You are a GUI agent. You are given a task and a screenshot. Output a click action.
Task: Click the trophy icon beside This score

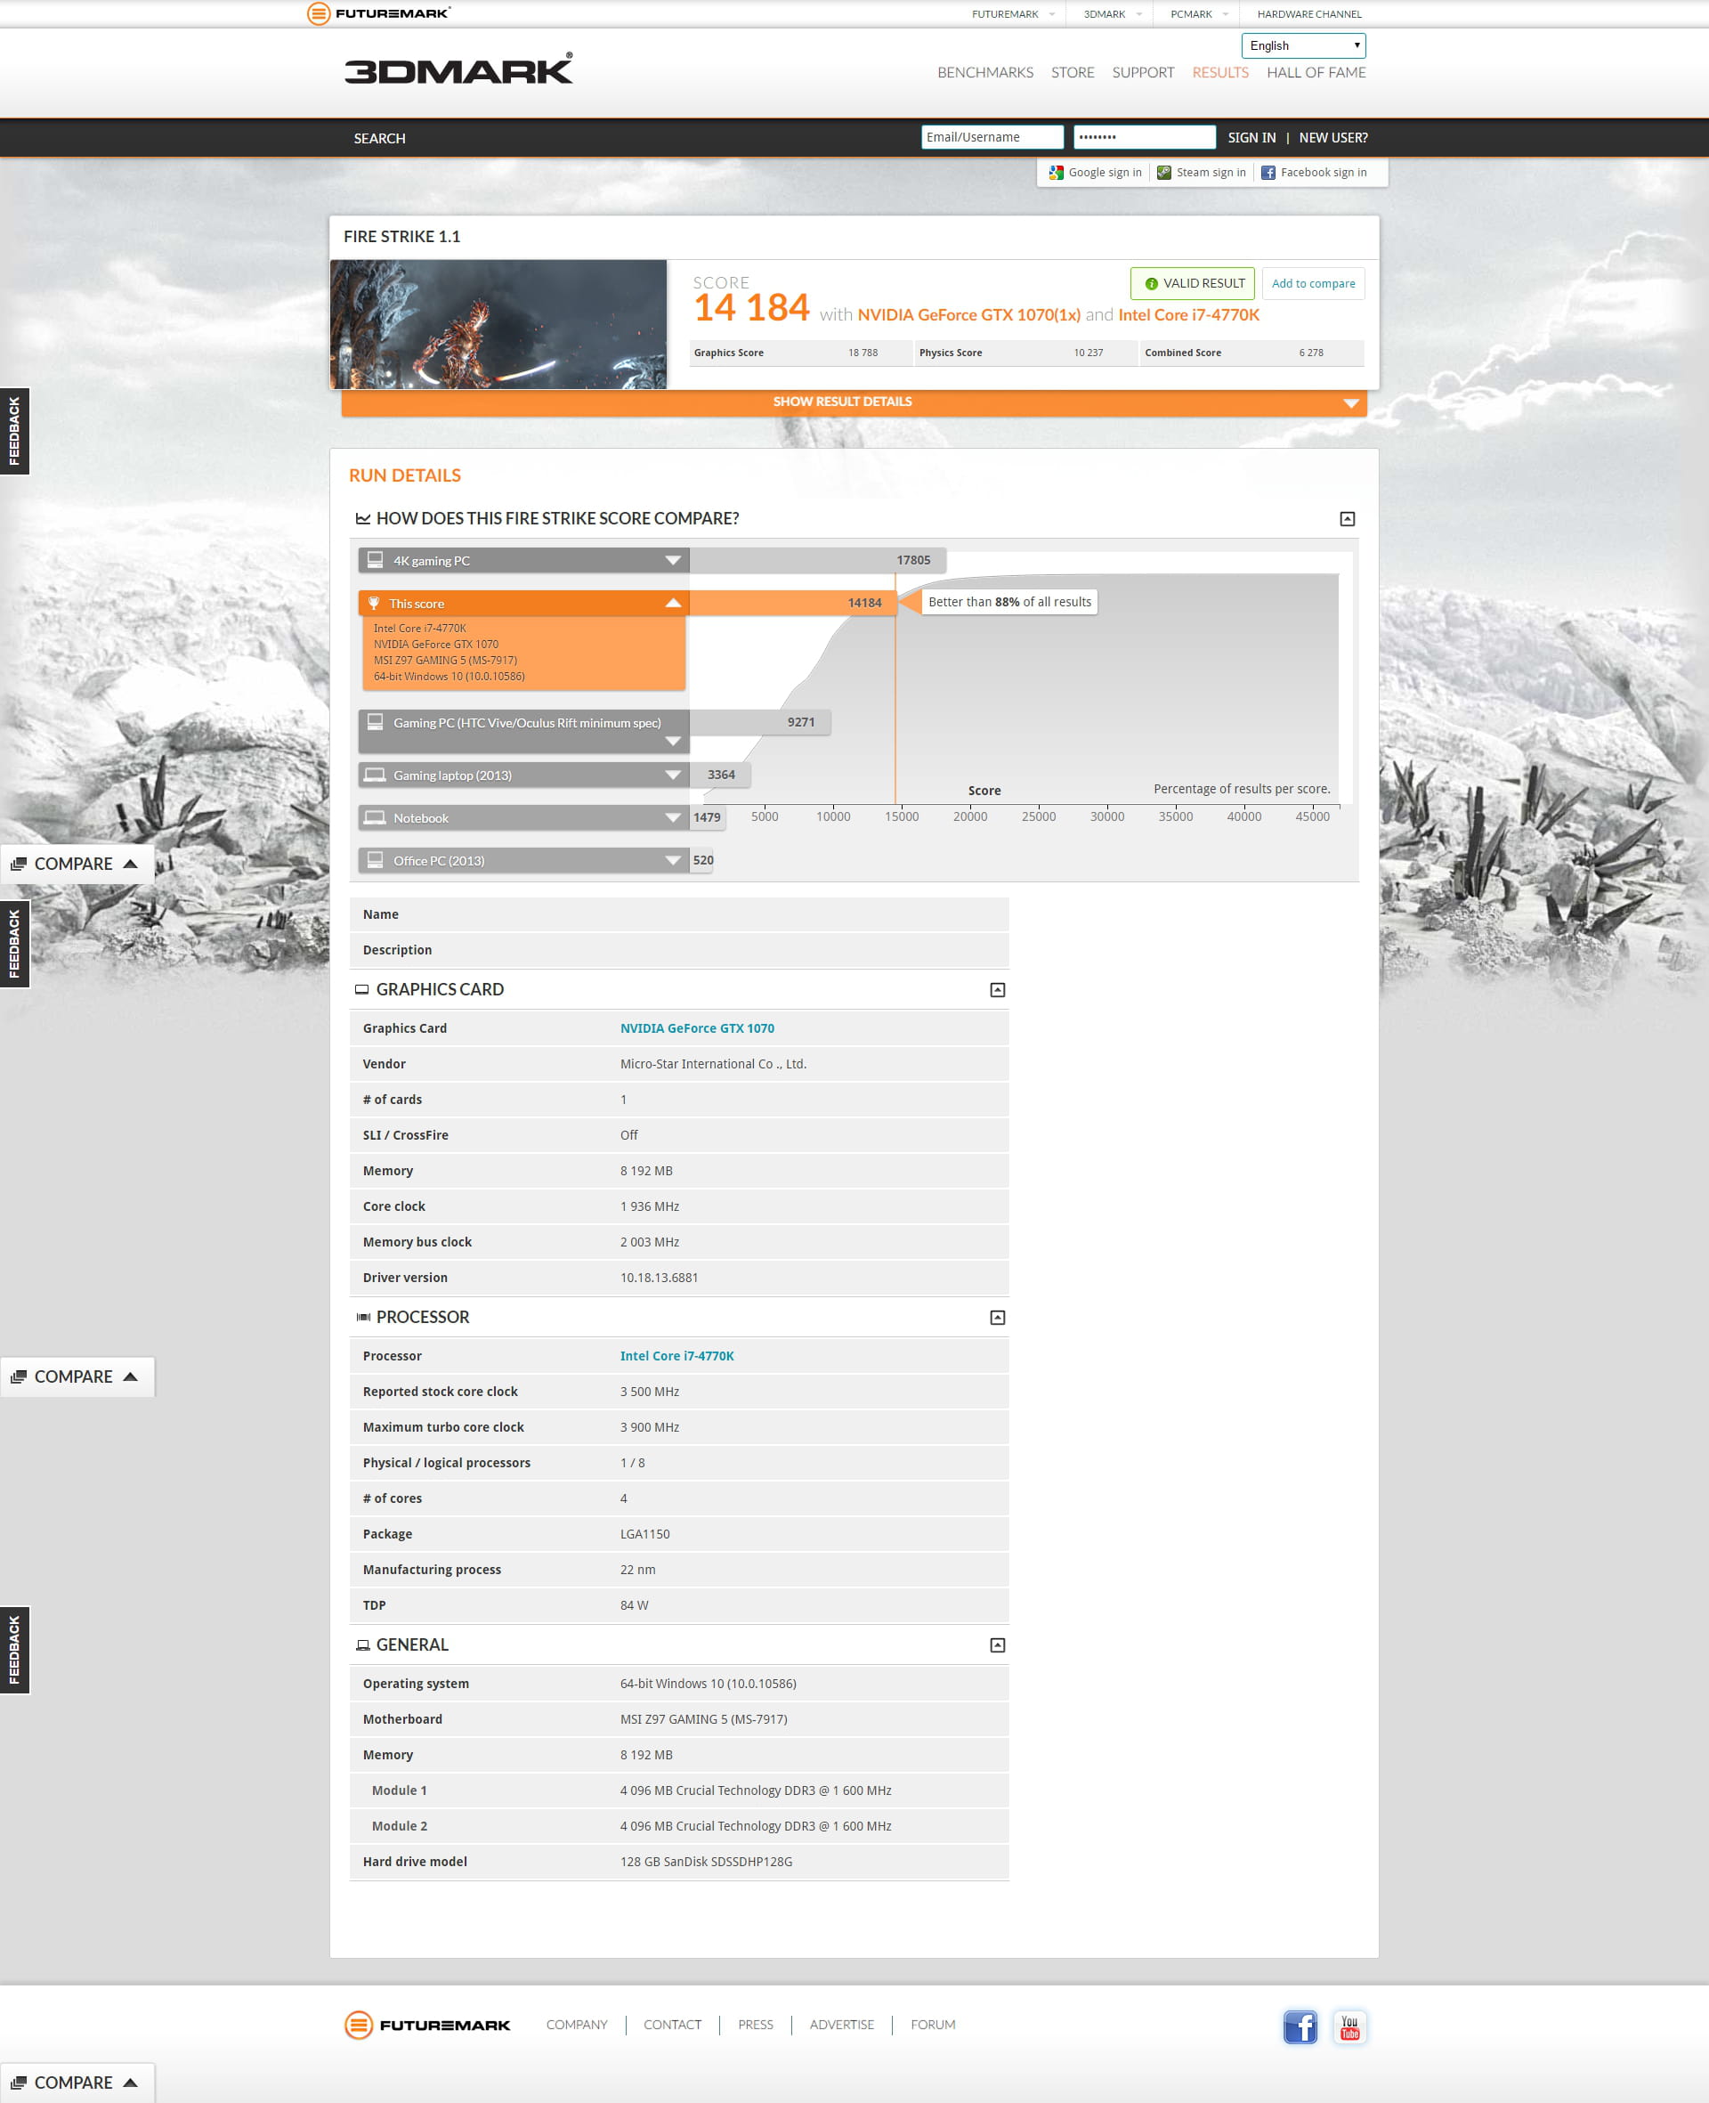pos(374,604)
